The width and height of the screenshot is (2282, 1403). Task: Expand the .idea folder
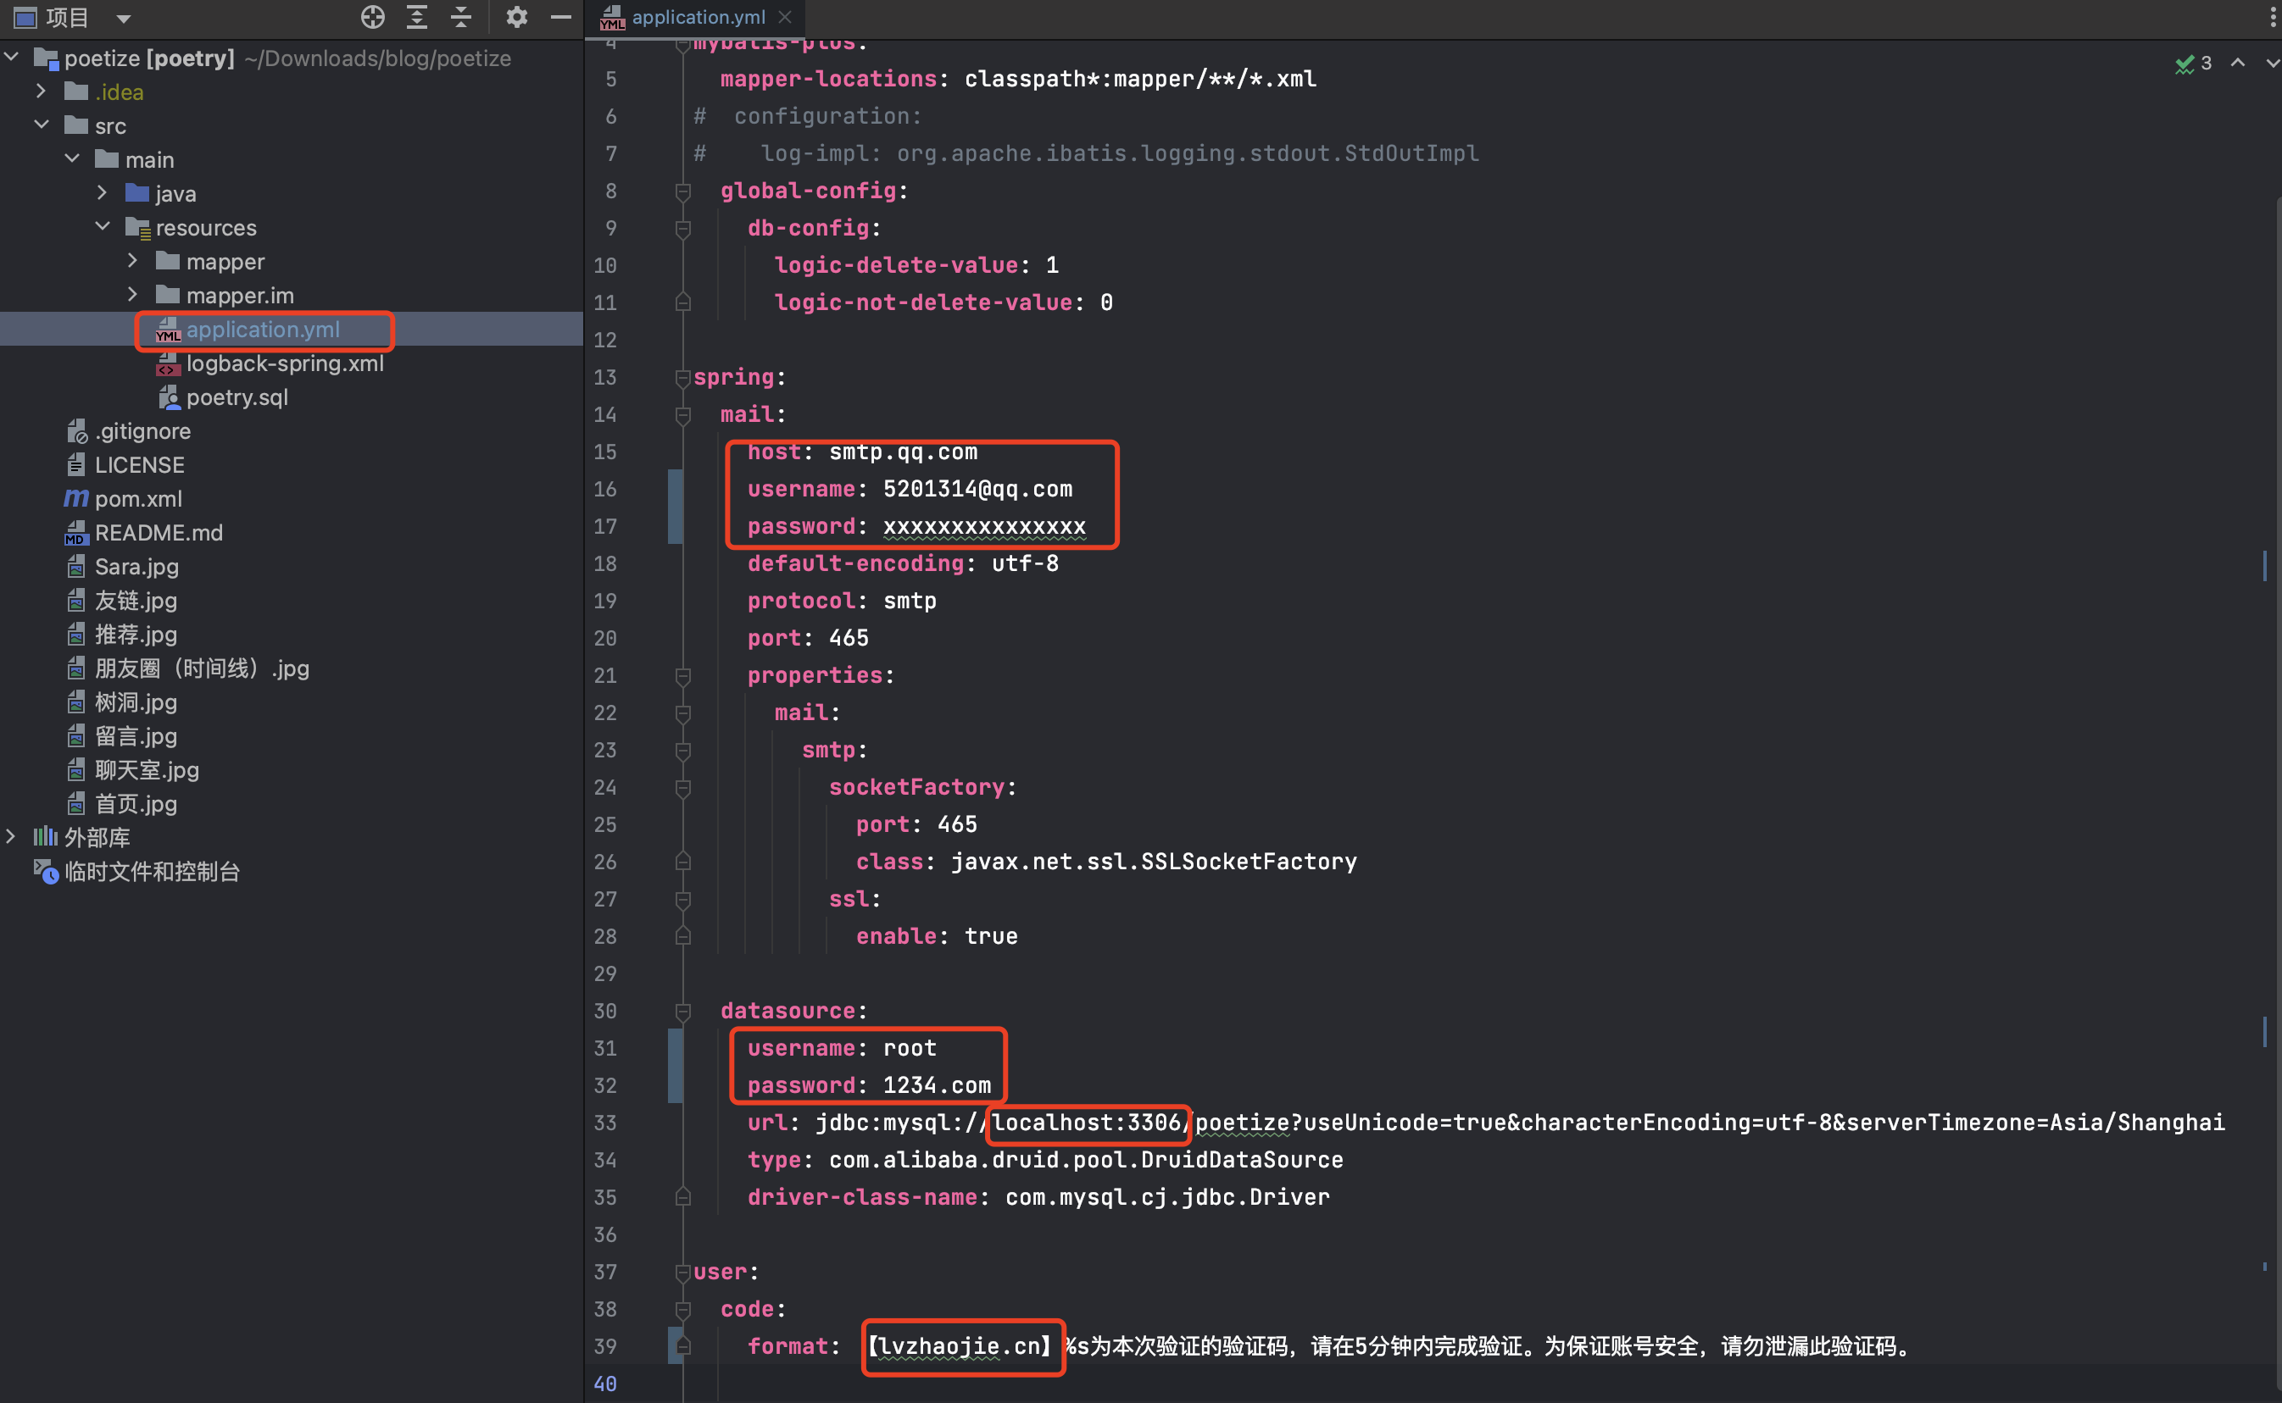pos(41,91)
